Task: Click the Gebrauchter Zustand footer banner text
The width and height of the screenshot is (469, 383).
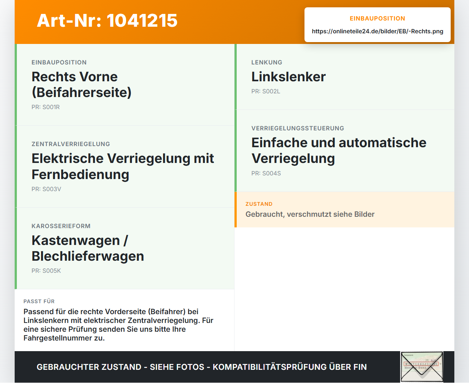Action: pyautogui.click(x=202, y=367)
